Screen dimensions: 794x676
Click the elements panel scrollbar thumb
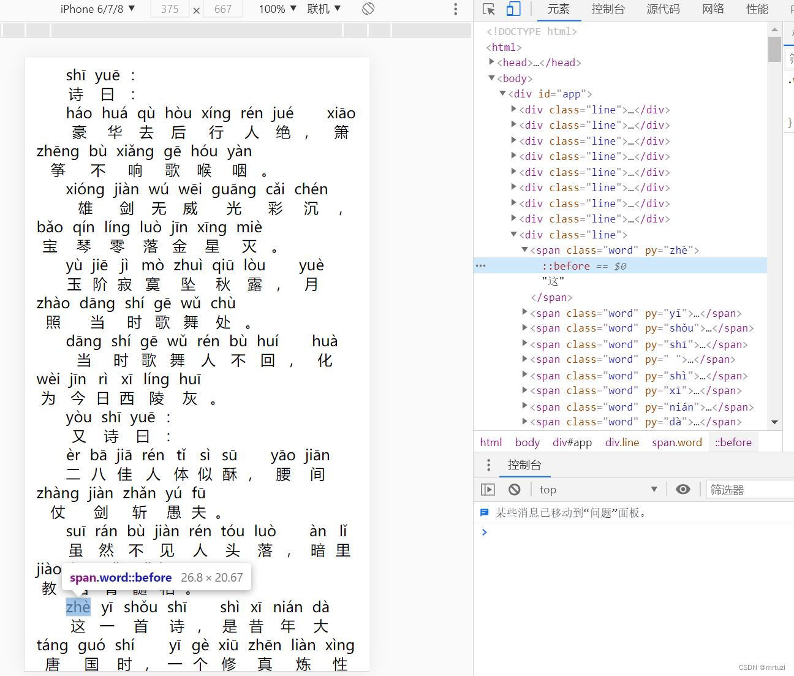[774, 50]
